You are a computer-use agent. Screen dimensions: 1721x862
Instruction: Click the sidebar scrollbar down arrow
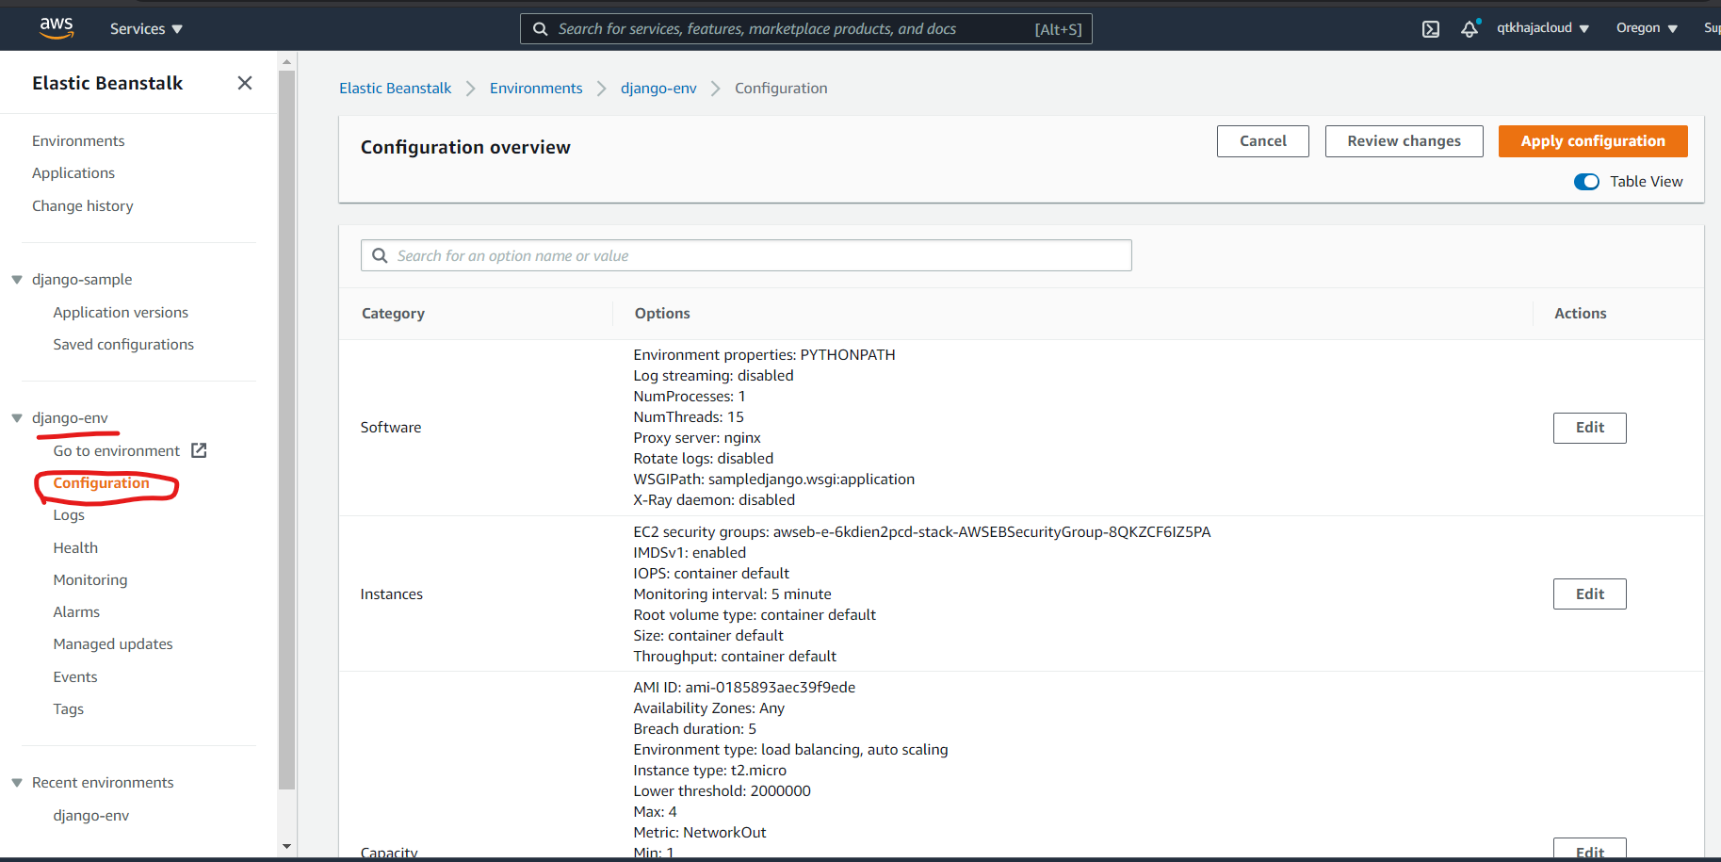click(x=287, y=847)
